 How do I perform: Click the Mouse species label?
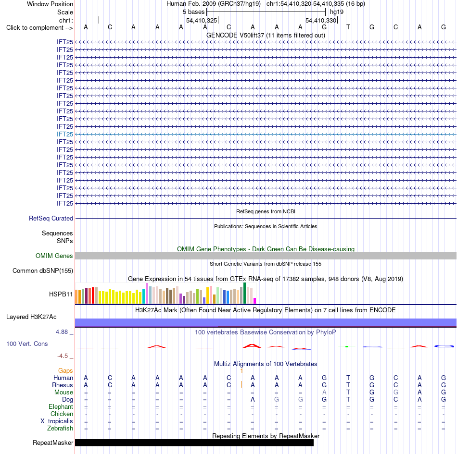[x=63, y=393]
